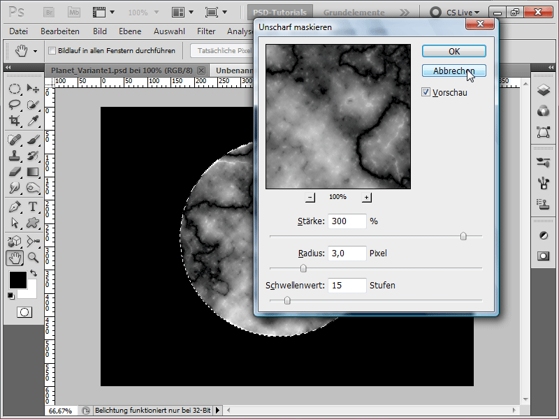This screenshot has width=559, height=419.
Task: Select the Hand tool in toolbox
Action: point(15,258)
